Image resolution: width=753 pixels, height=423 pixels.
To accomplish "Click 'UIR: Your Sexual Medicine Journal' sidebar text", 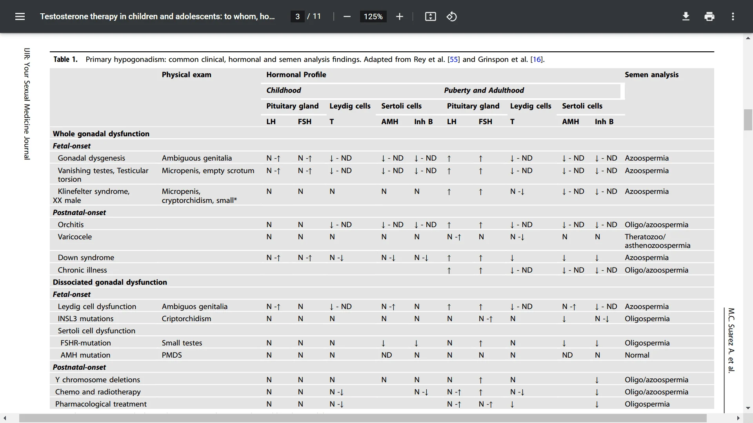I will (27, 104).
